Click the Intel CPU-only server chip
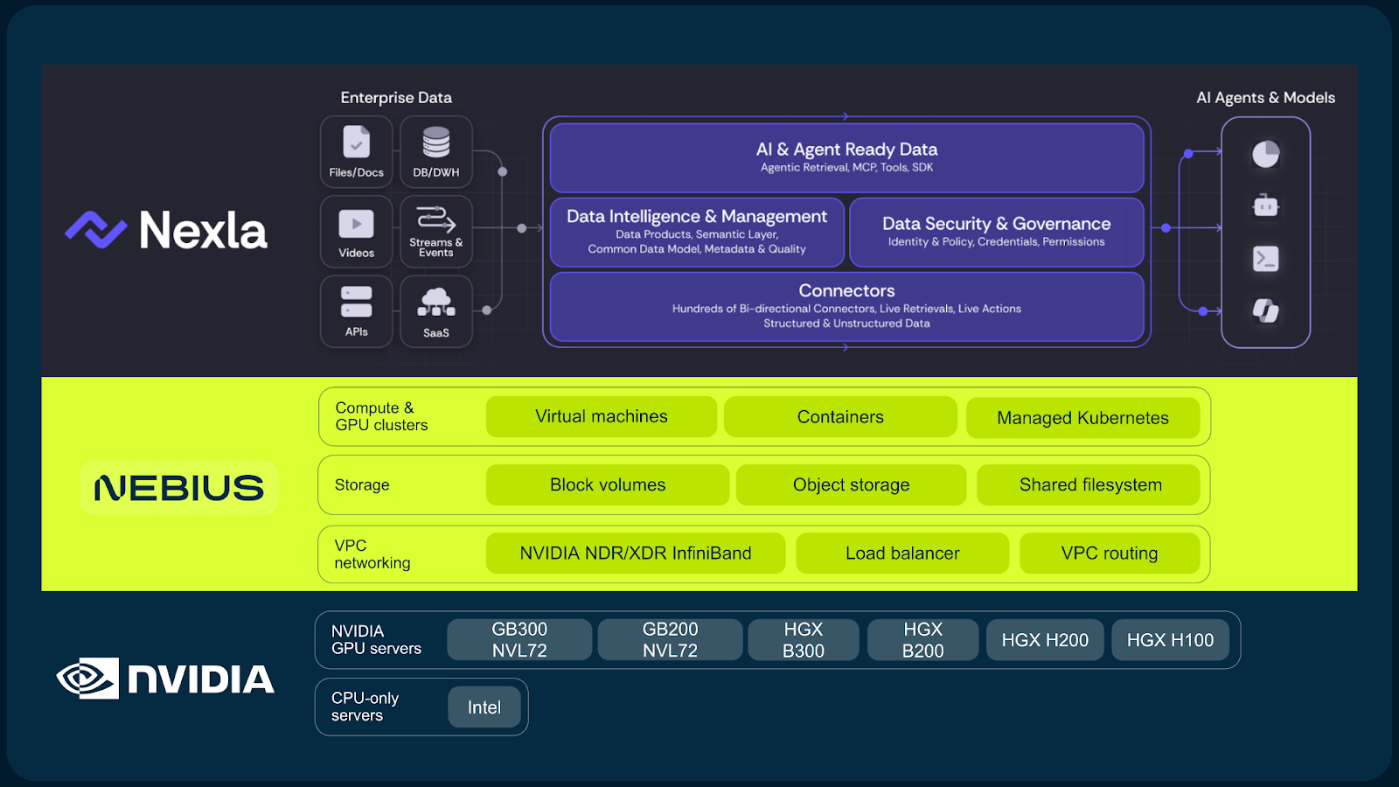The height and width of the screenshot is (787, 1399). [484, 707]
